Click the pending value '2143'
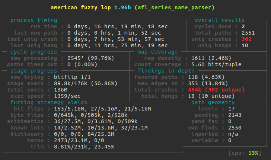 click(x=235, y=115)
